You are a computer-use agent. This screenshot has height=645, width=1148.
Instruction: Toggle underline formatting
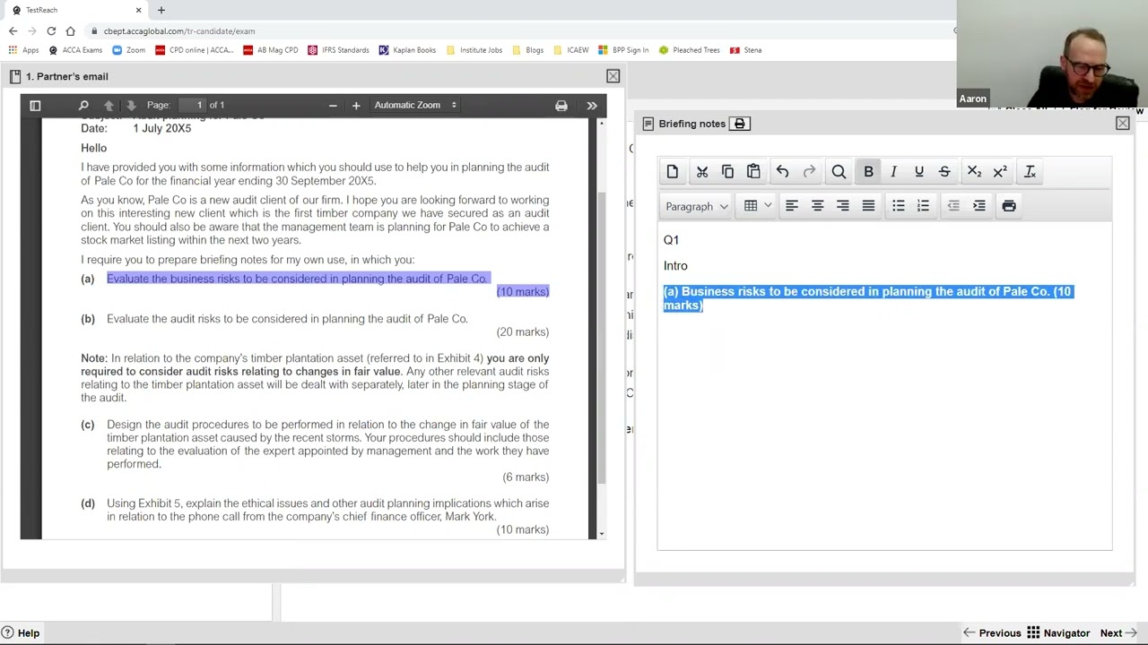(918, 172)
